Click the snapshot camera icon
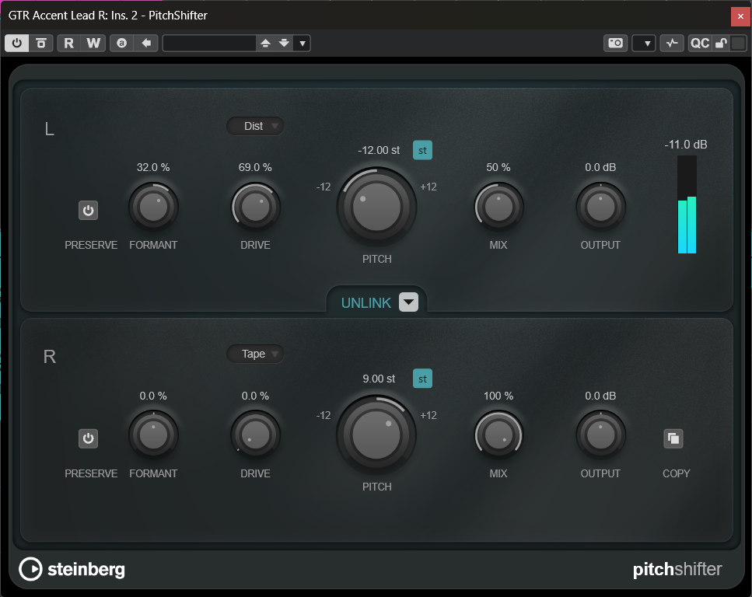The image size is (752, 597). 615,44
